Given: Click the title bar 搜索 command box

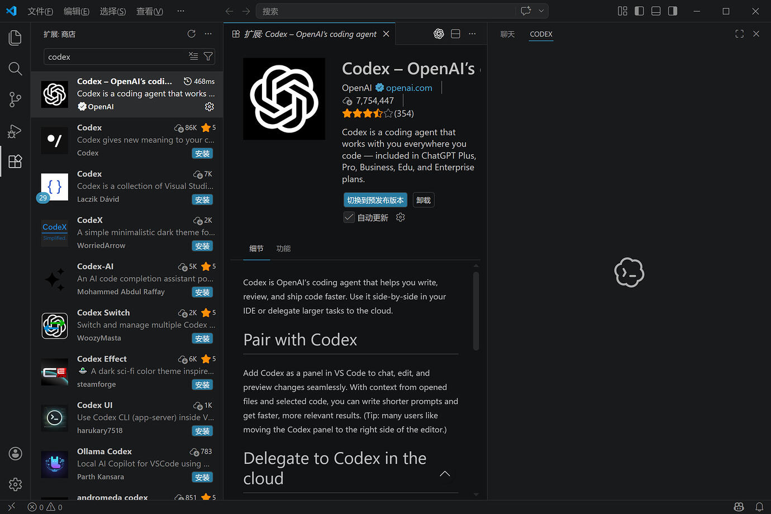Looking at the screenshot, I should pyautogui.click(x=385, y=11).
